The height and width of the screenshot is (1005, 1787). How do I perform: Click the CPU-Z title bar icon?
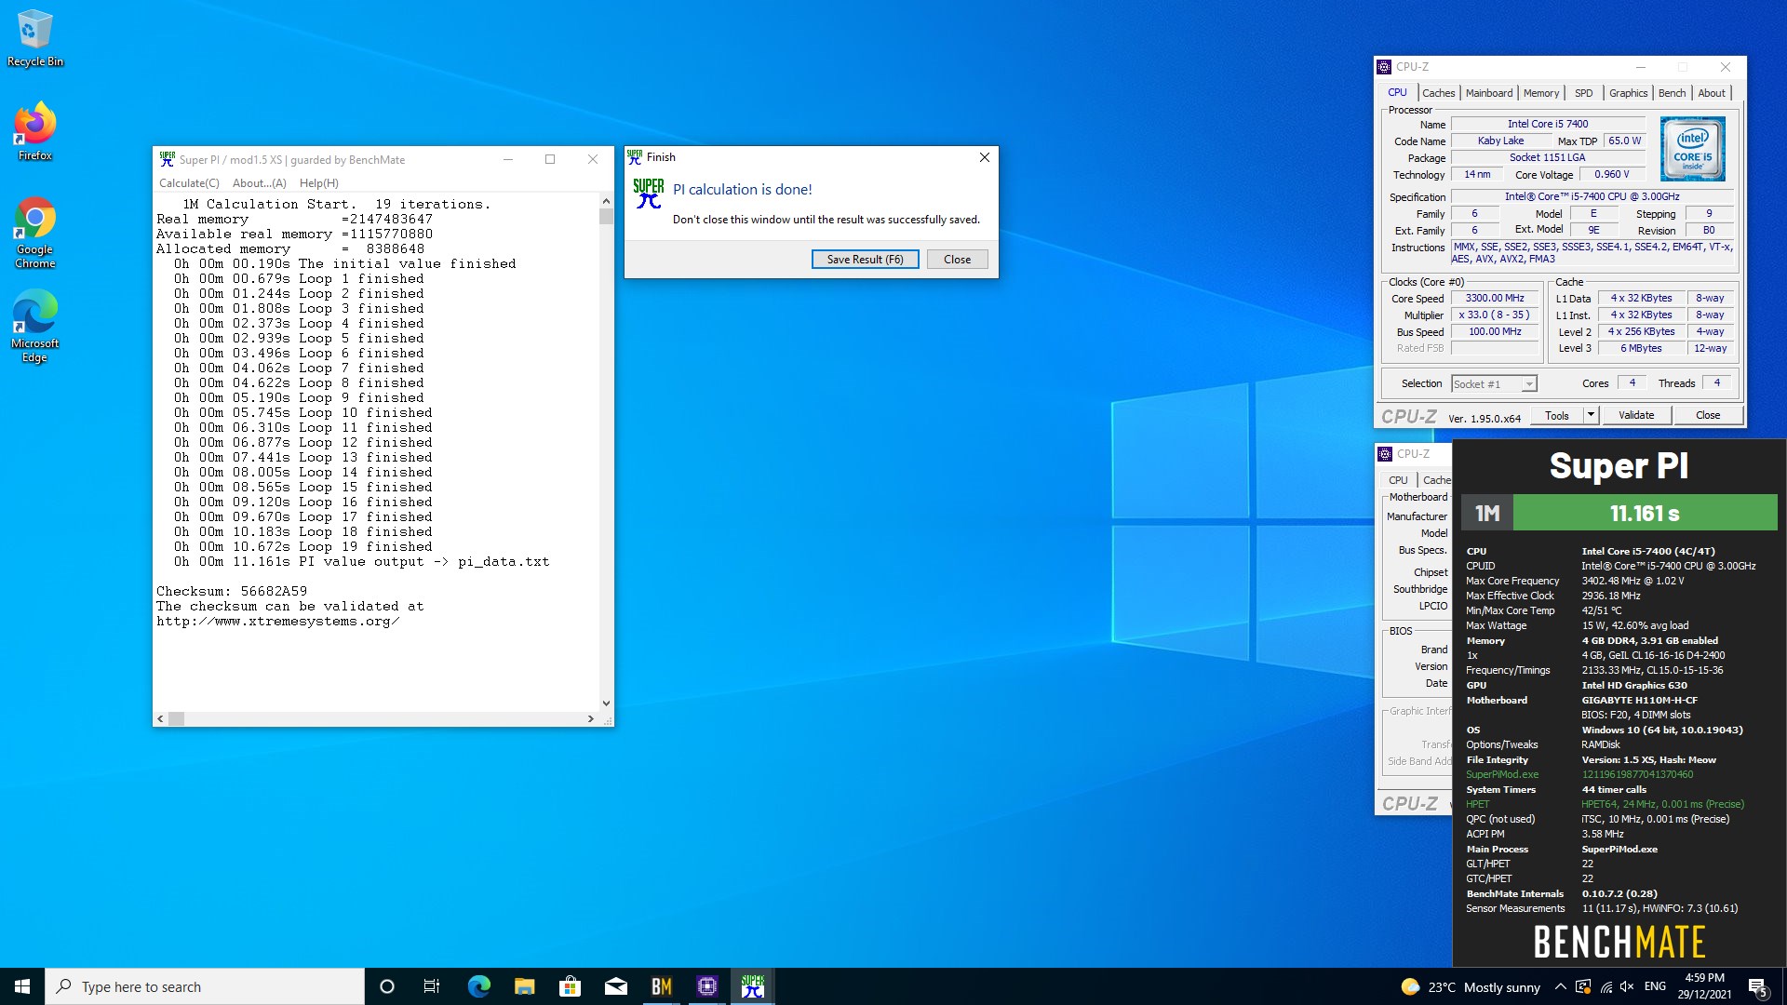[x=1384, y=67]
